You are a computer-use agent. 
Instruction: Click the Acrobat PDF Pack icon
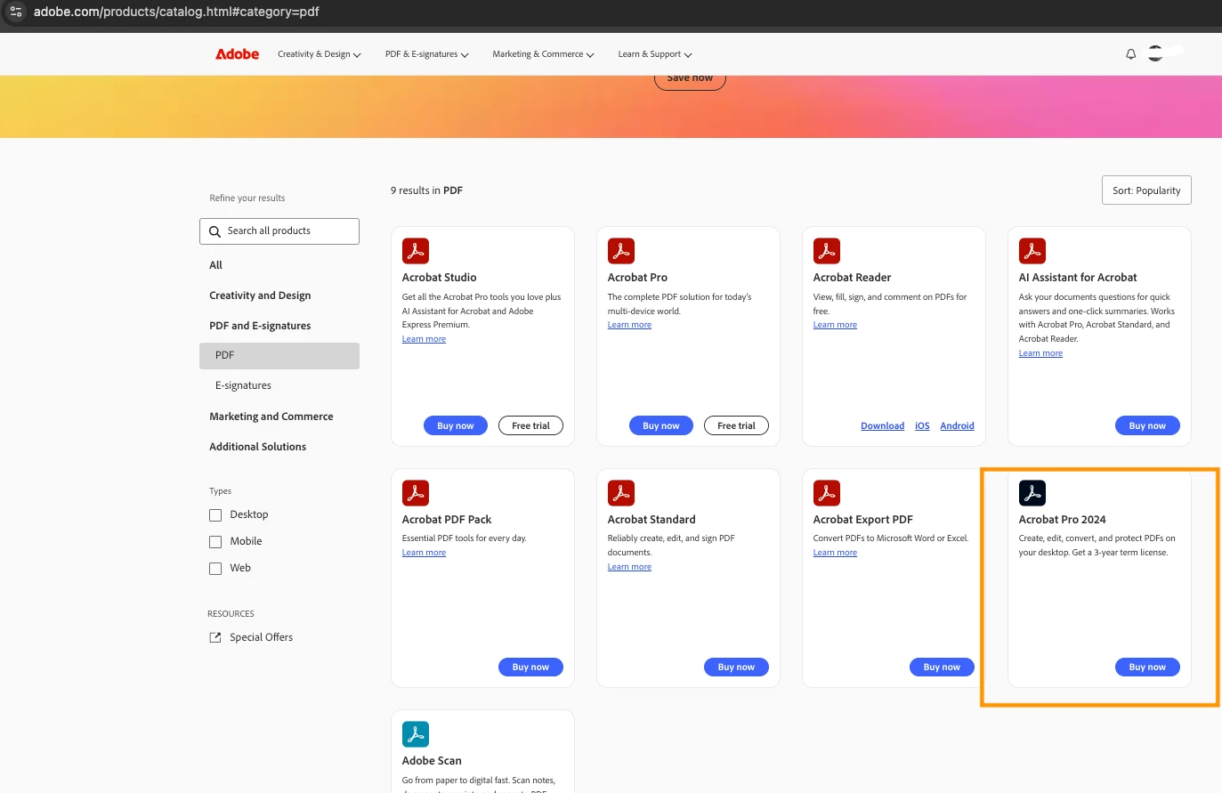(416, 493)
